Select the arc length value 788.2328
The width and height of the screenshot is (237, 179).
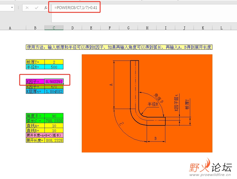[54, 121]
